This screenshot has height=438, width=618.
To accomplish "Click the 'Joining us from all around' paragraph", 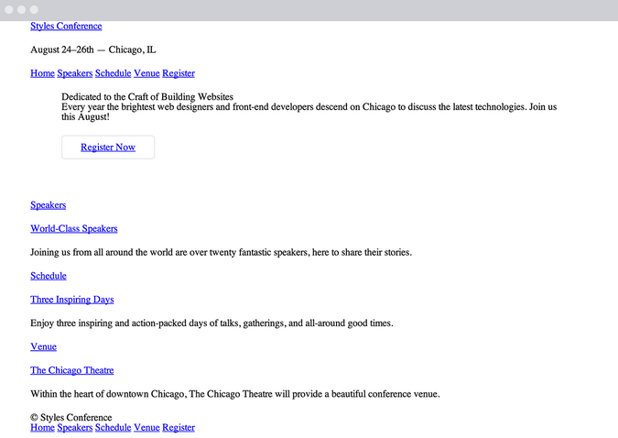I will 222,253.
